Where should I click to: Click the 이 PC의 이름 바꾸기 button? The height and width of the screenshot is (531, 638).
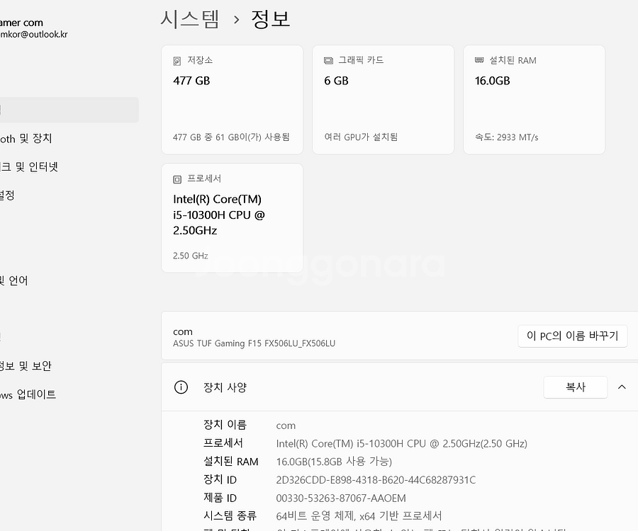pos(572,336)
